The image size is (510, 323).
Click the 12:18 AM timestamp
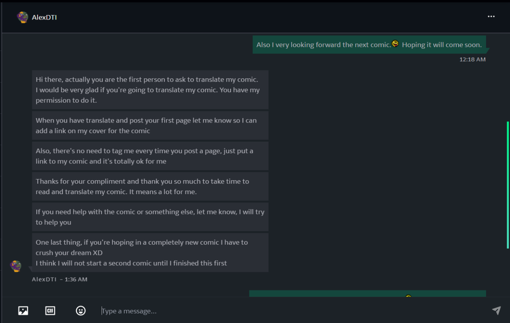pyautogui.click(x=472, y=59)
